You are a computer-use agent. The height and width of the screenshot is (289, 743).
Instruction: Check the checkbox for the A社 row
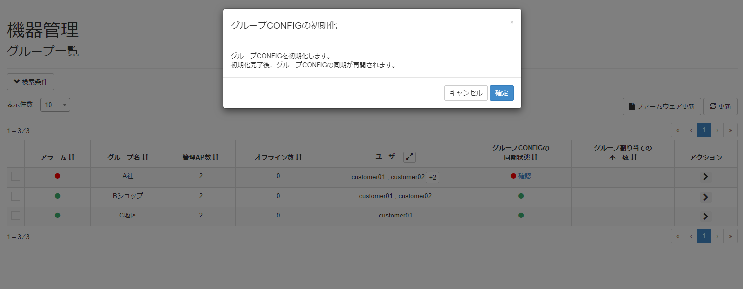point(15,176)
